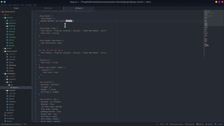Click the file icon beside accounts apps.py
Viewport: 224px width, 126px height.
point(7,34)
